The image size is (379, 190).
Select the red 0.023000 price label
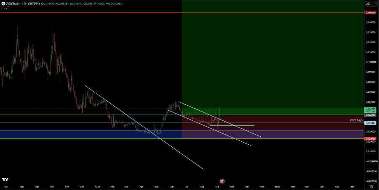(370, 139)
